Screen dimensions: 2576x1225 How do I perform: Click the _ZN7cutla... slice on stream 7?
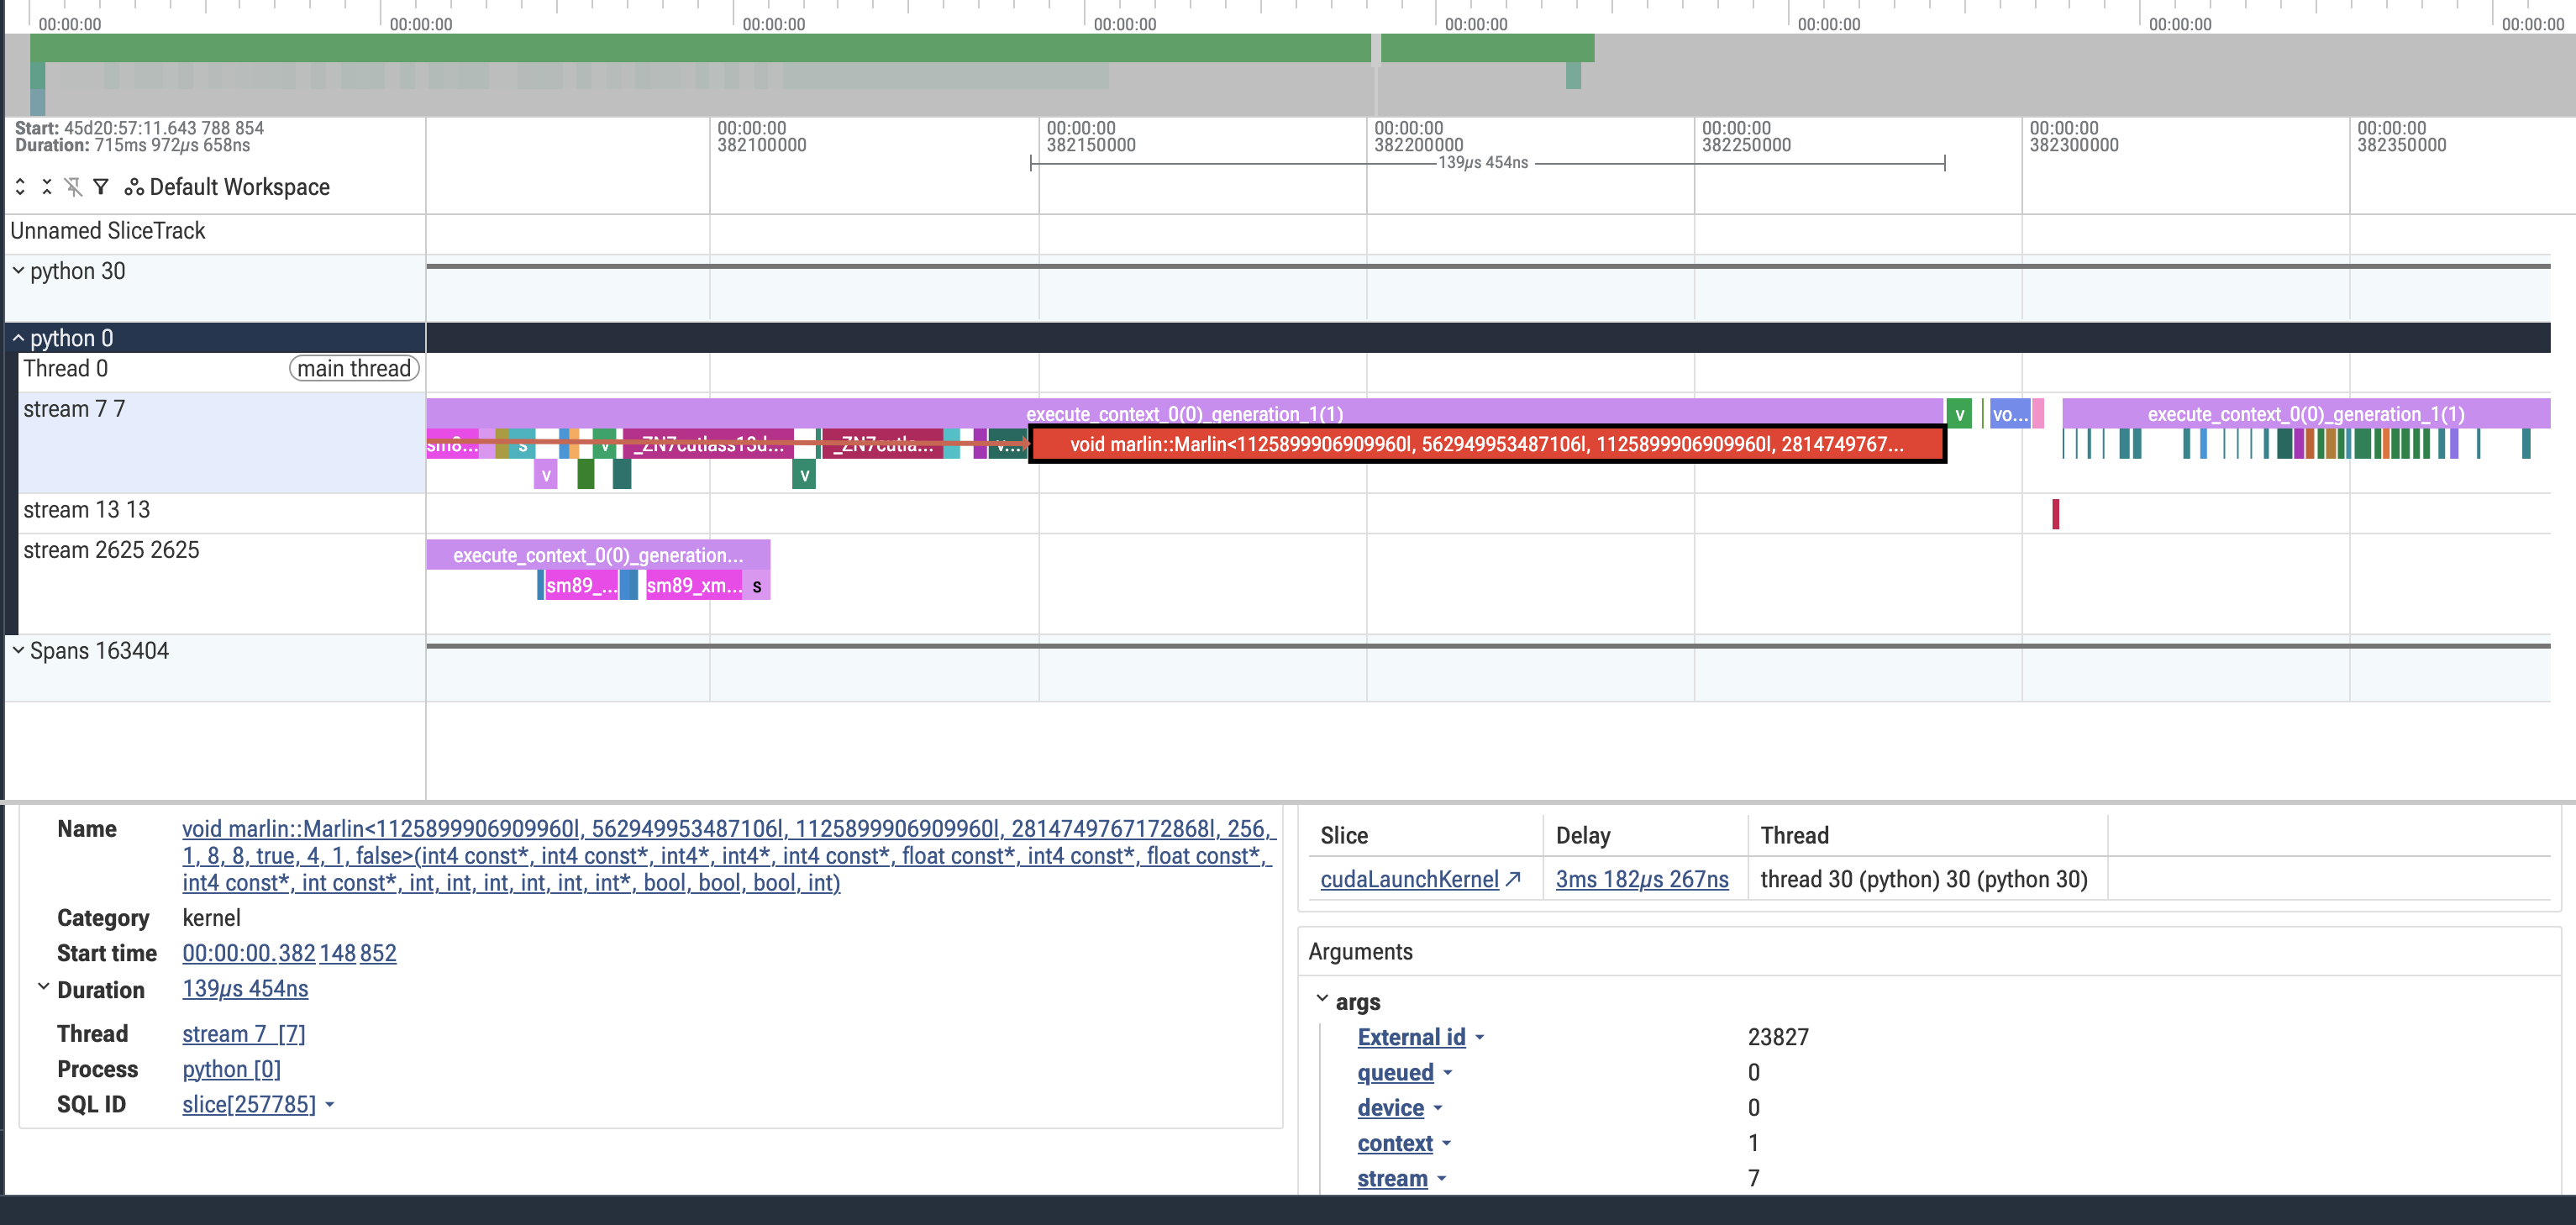[885, 444]
